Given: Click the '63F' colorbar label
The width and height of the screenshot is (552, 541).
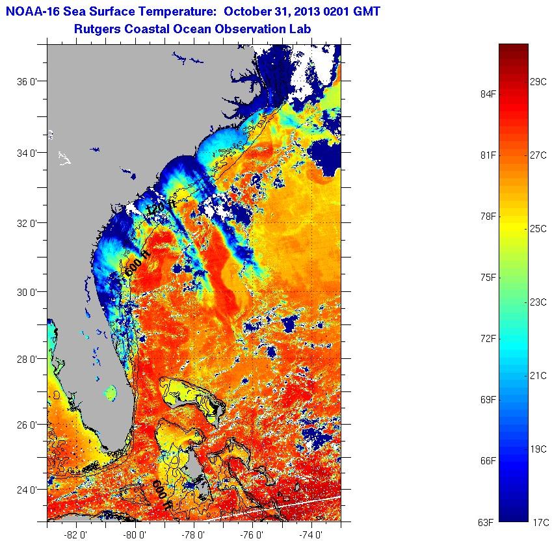Looking at the screenshot, I should coord(486,523).
